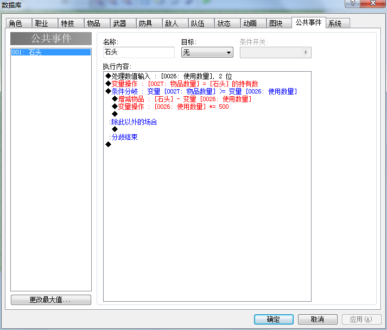Select the 武器 tab

pos(123,23)
